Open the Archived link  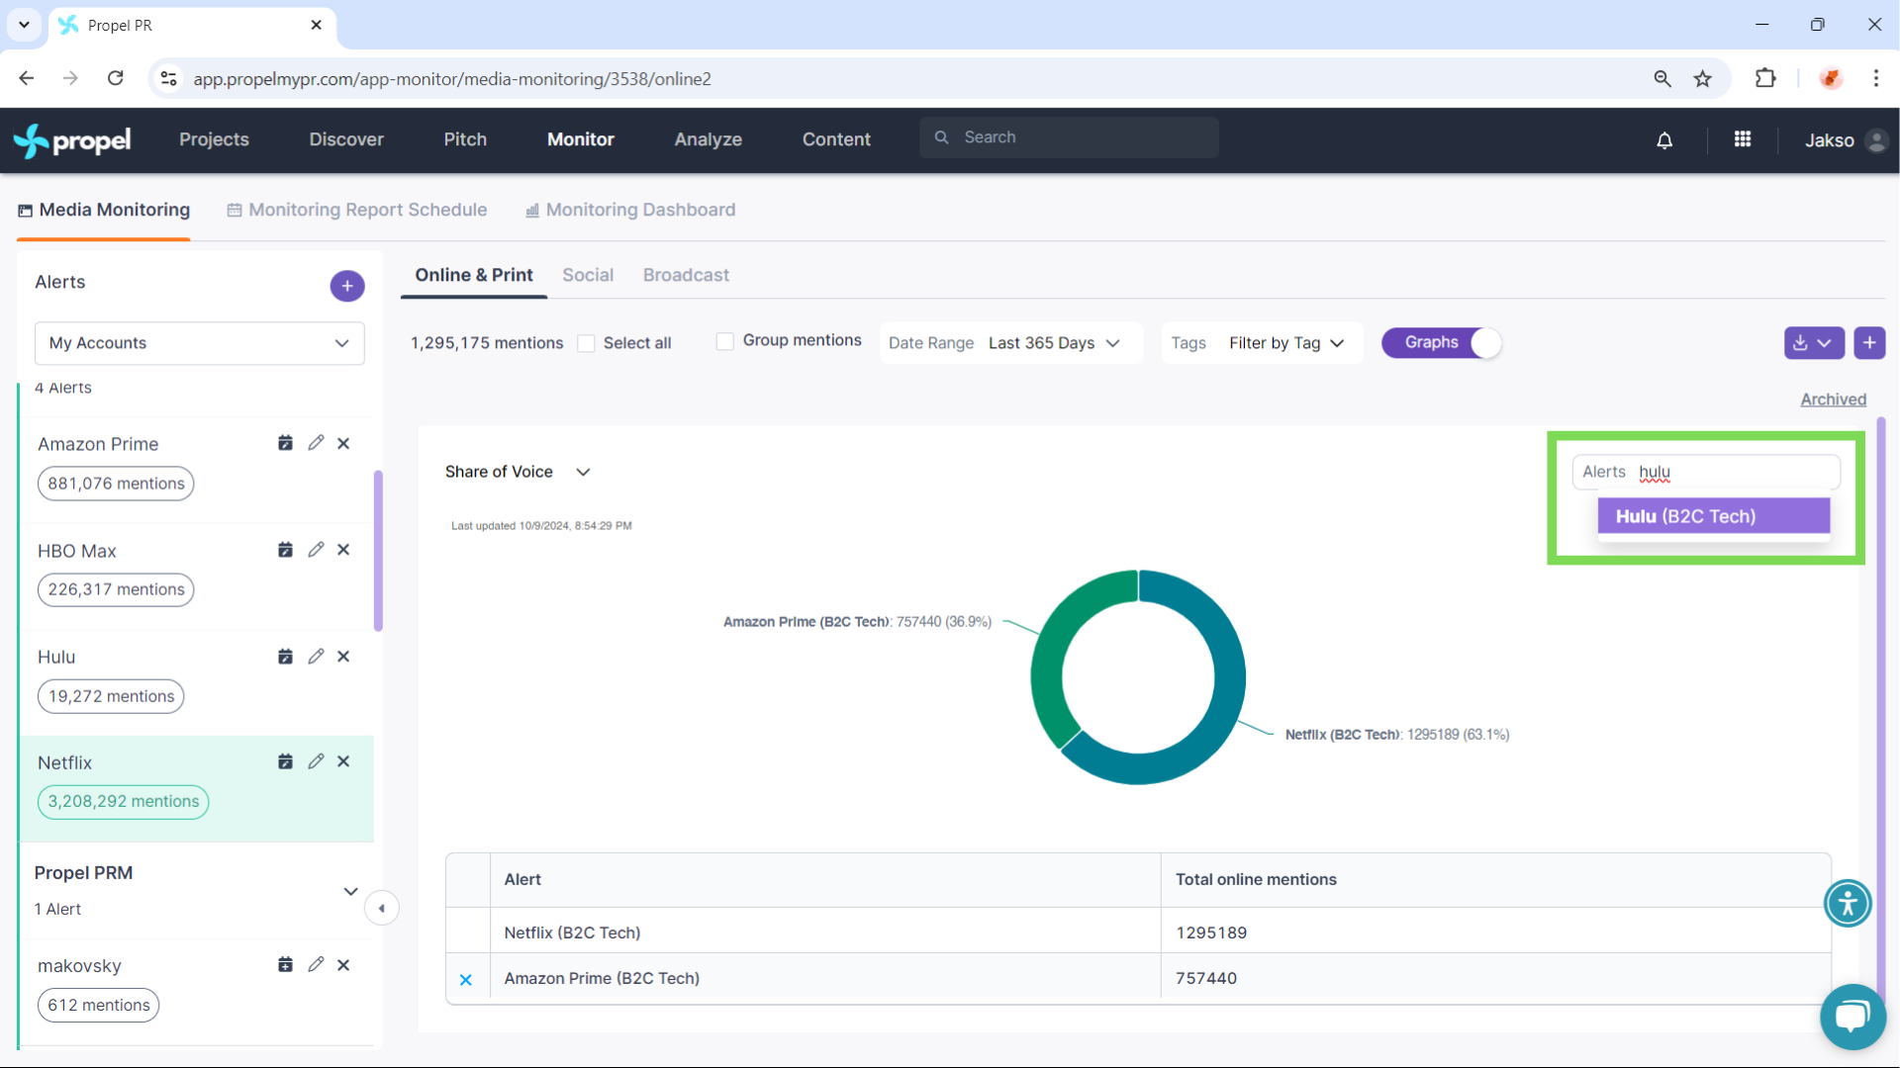(x=1834, y=400)
